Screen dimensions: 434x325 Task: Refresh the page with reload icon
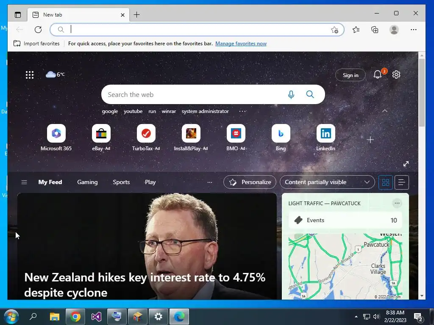(x=38, y=30)
